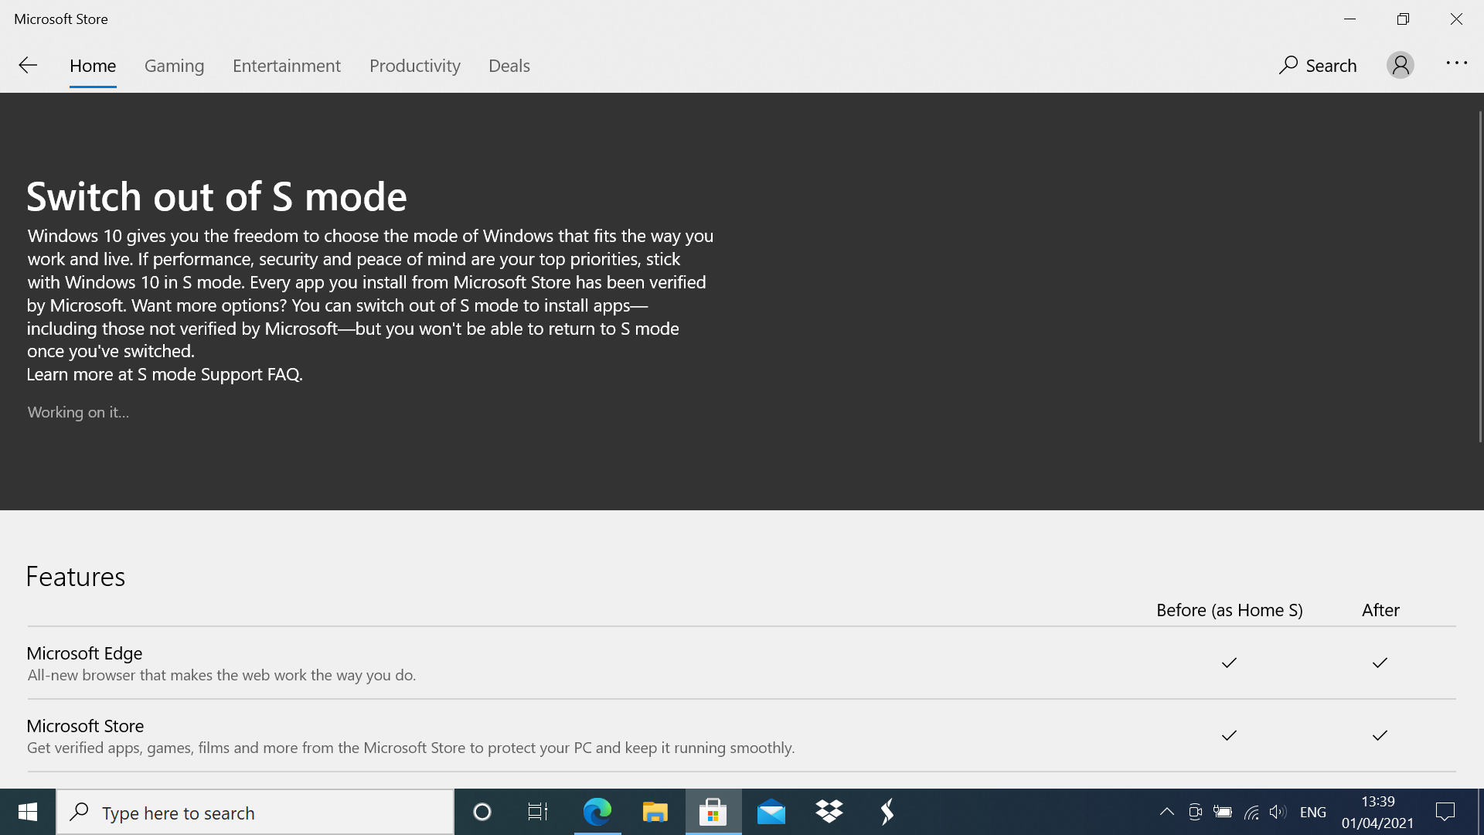This screenshot has width=1484, height=835.
Task: Click the Meet Now tray icon
Action: click(x=1195, y=812)
